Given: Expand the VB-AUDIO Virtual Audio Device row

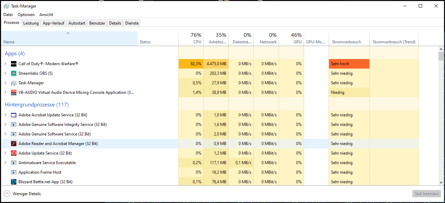Looking at the screenshot, I should click(x=5, y=92).
